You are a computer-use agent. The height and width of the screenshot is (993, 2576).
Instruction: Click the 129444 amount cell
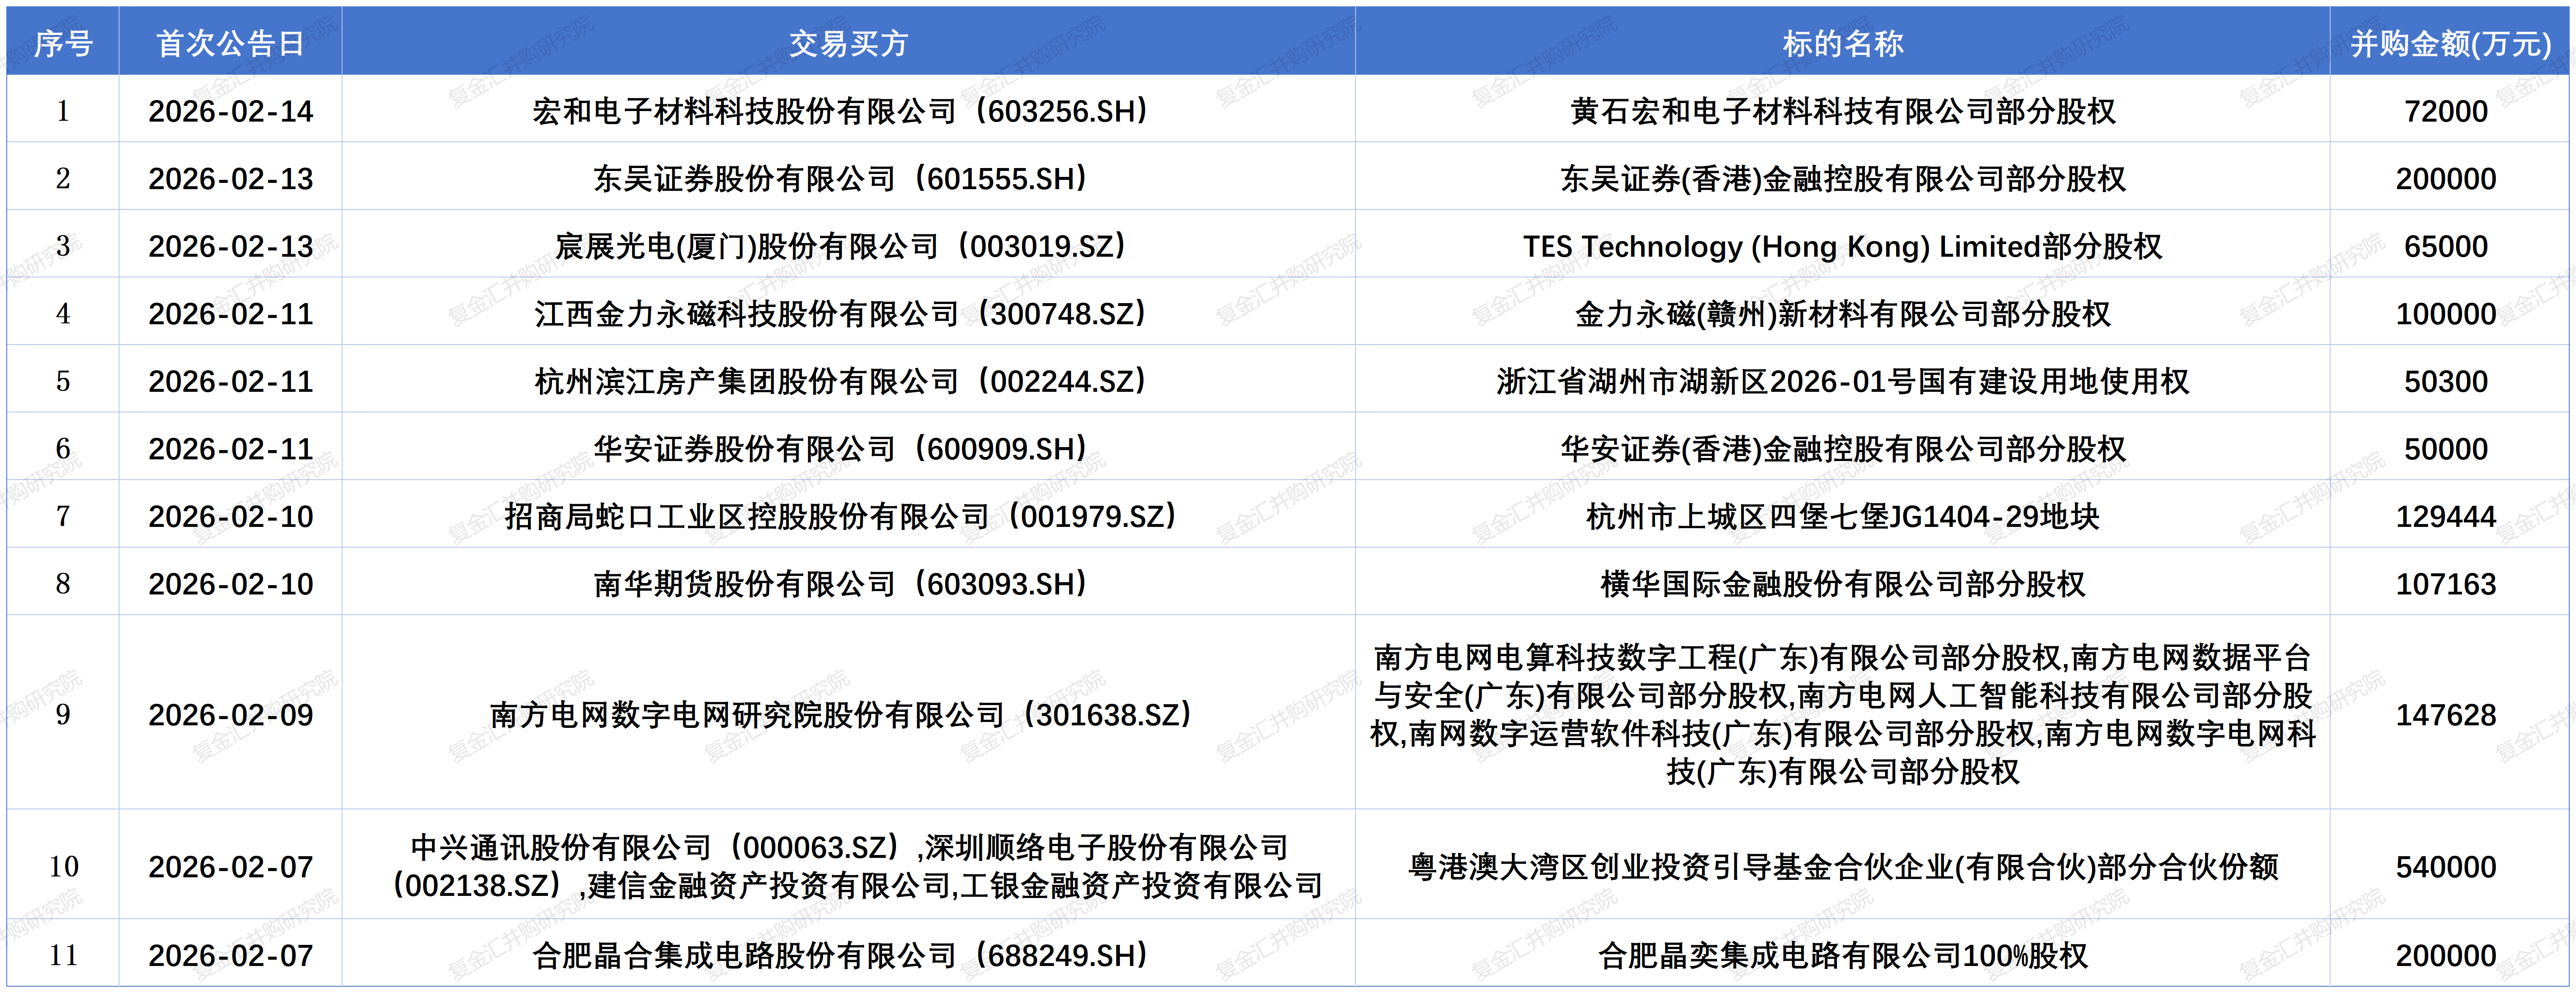click(x=2445, y=516)
